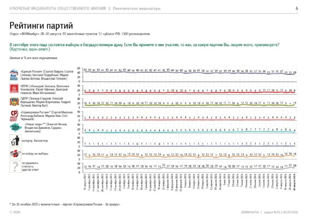The width and height of the screenshot is (312, 219).
Task: Click the '«Новые люди»' legend description
Action: tap(46, 128)
